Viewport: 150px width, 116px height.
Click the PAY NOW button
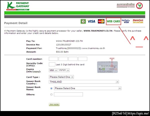[54, 104]
